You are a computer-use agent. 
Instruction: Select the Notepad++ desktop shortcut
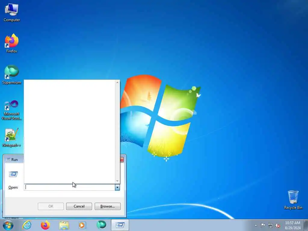click(12, 137)
